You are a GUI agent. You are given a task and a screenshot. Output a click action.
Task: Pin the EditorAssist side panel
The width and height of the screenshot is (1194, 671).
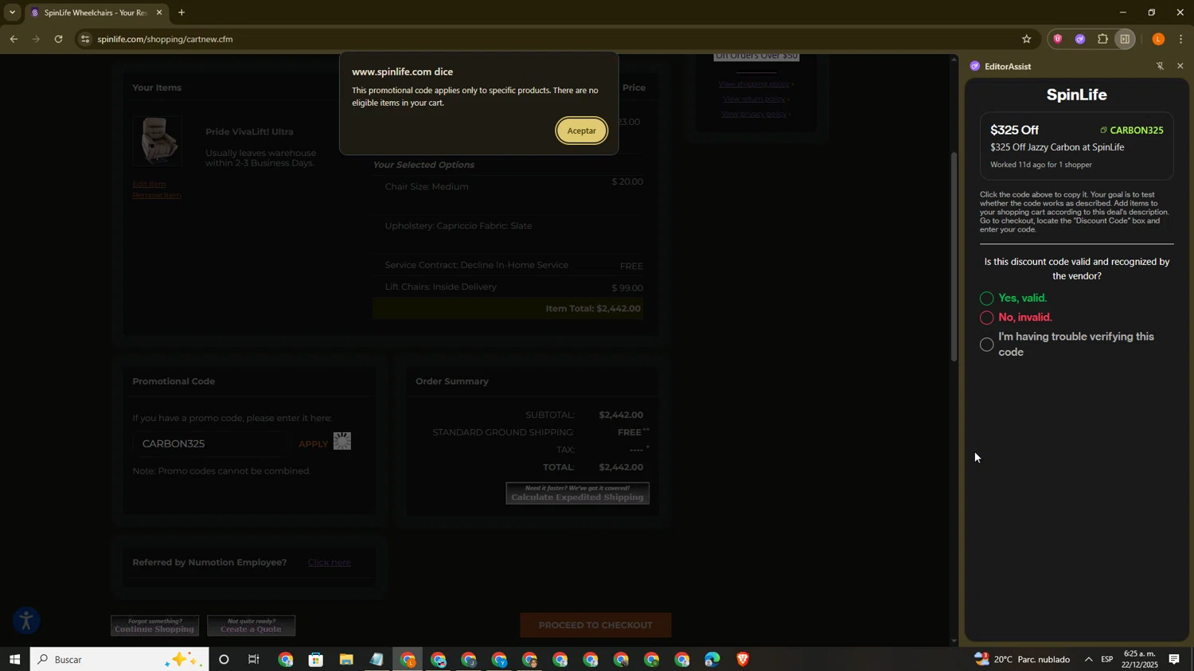point(1159,66)
